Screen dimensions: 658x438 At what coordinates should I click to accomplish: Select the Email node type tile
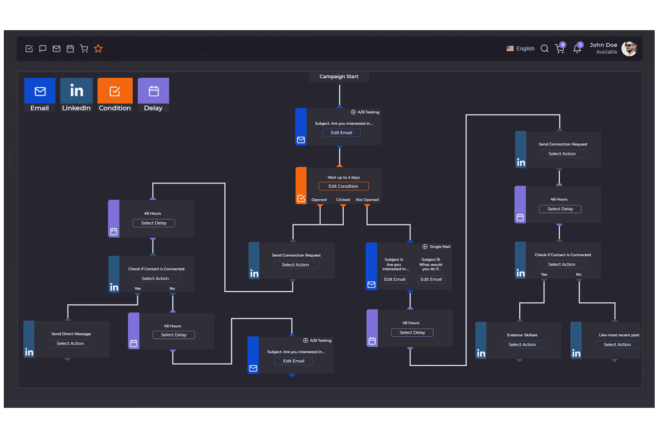(x=40, y=95)
